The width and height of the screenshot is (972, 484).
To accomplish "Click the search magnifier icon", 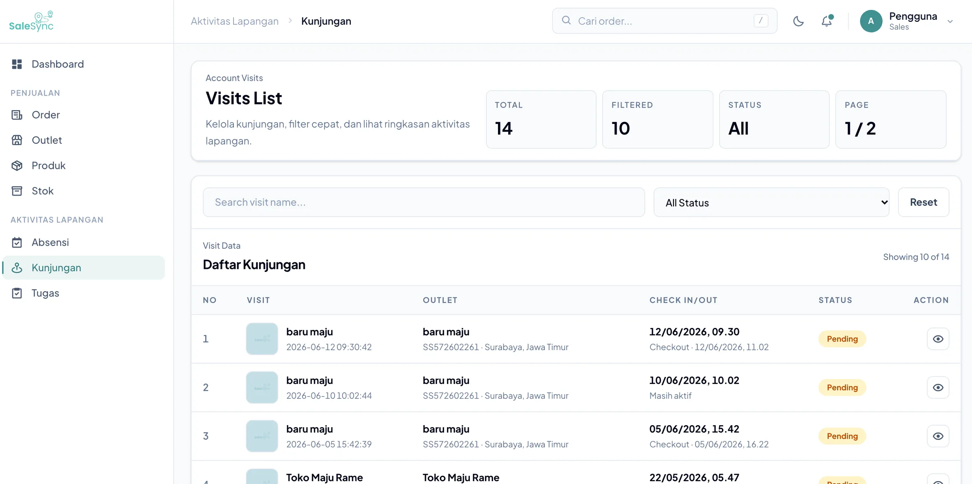I will [566, 21].
